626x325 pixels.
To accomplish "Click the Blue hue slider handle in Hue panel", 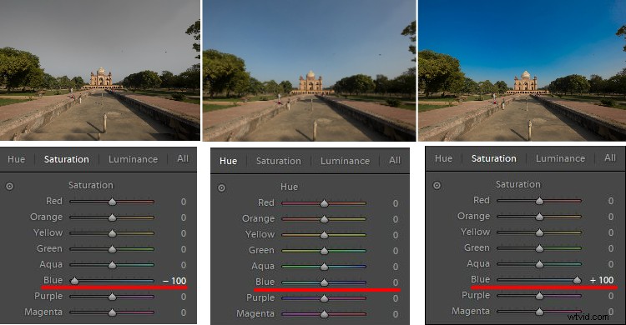I will 324,282.
